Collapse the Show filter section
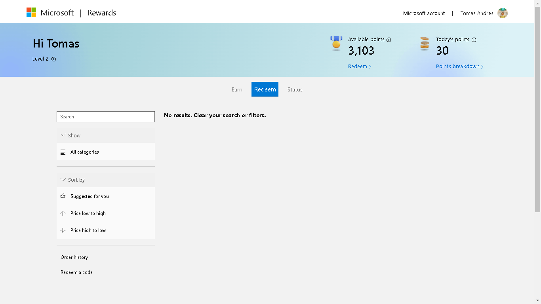The image size is (541, 304). [106, 135]
